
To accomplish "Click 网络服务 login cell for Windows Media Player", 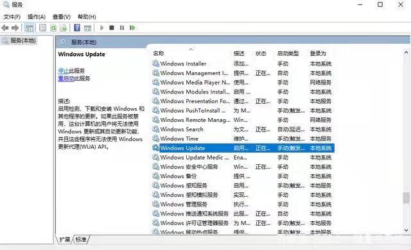I will (320, 83).
